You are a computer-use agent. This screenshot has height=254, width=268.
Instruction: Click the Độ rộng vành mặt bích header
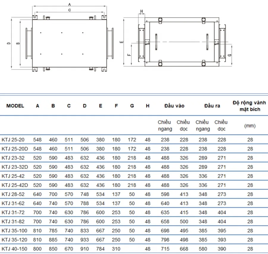pyautogui.click(x=249, y=106)
